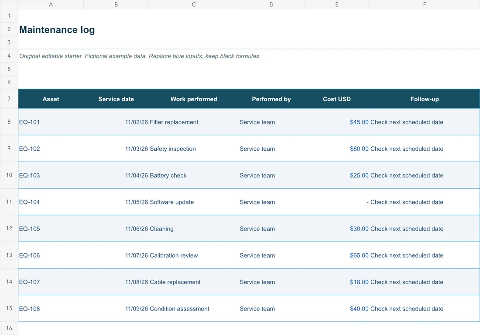Click the "Filter replacement" cell
Viewport: 480px width, 335px height.
point(194,122)
